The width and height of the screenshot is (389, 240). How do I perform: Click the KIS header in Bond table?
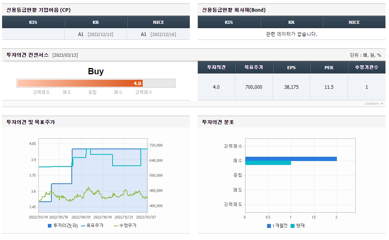pyautogui.click(x=229, y=22)
